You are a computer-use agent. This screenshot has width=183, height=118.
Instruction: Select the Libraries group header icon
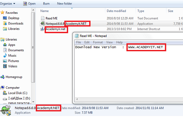2,40
